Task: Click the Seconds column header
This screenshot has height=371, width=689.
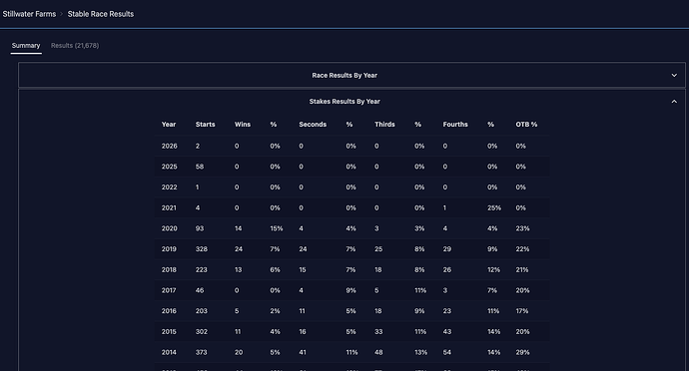Action: pyautogui.click(x=313, y=125)
